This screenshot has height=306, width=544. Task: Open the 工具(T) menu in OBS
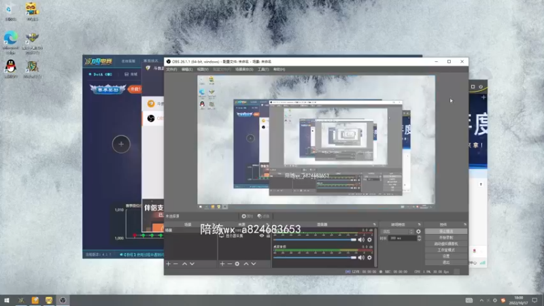tap(263, 69)
